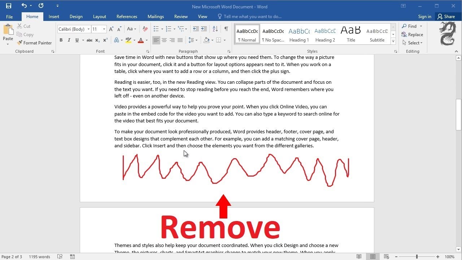Click the Tell me what you want field
This screenshot has width=462, height=260.
(252, 17)
